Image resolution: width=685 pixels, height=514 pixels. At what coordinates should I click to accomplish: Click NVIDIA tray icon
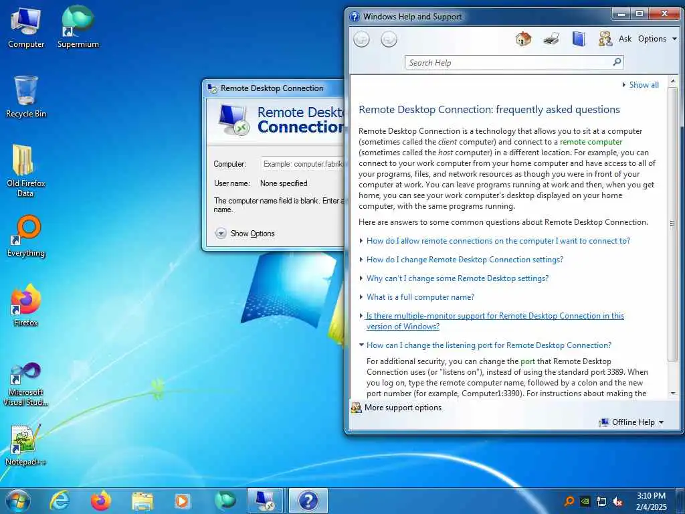coord(585,501)
